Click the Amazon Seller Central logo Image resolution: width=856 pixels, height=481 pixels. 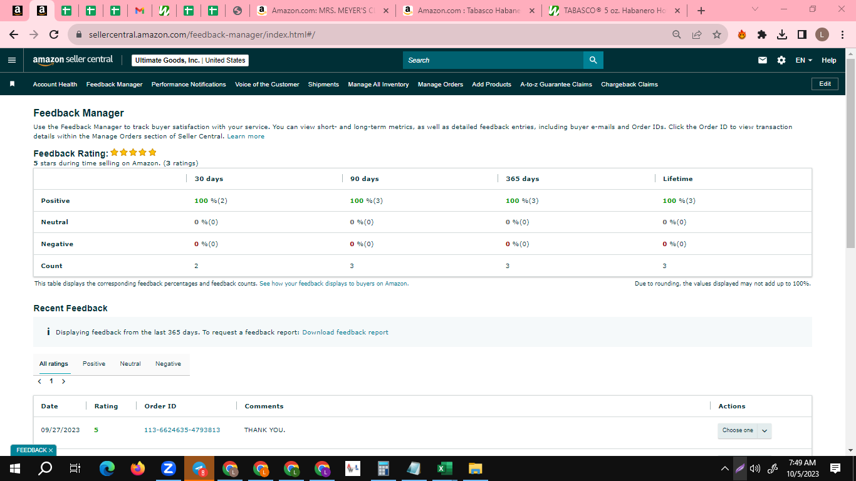[x=73, y=59]
